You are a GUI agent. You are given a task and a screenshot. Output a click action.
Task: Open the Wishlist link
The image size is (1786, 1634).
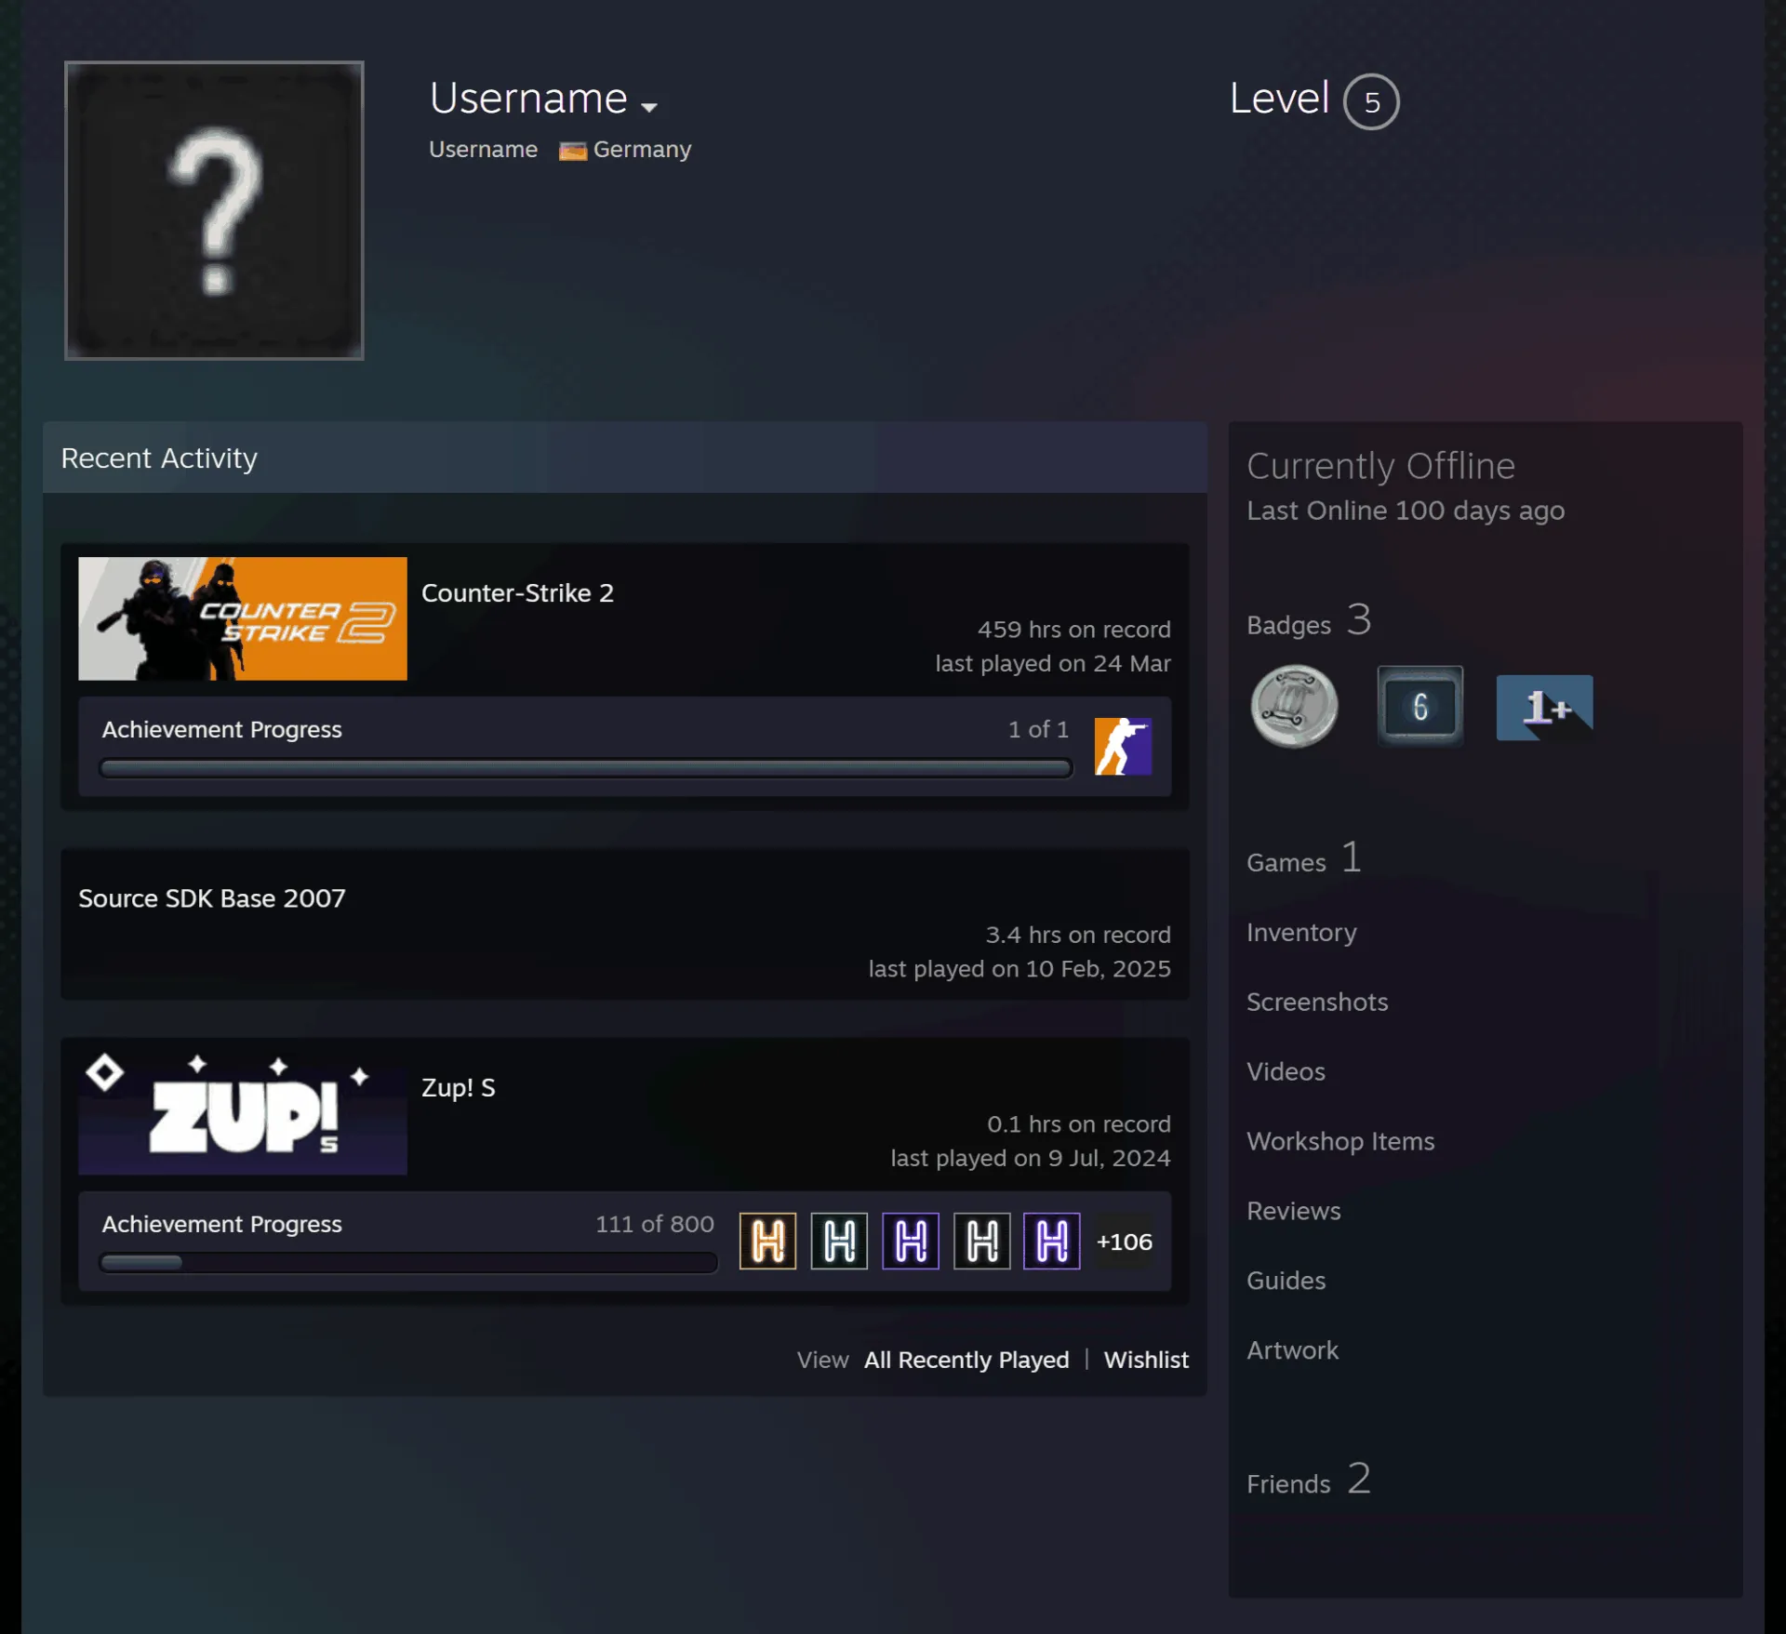click(x=1146, y=1360)
